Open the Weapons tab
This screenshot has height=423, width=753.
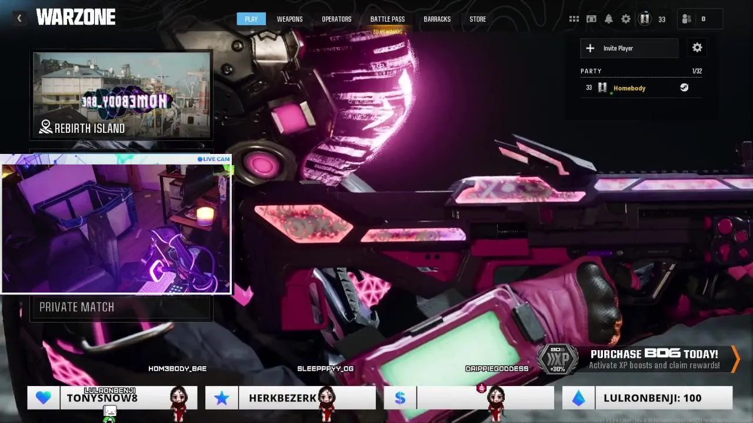289,19
